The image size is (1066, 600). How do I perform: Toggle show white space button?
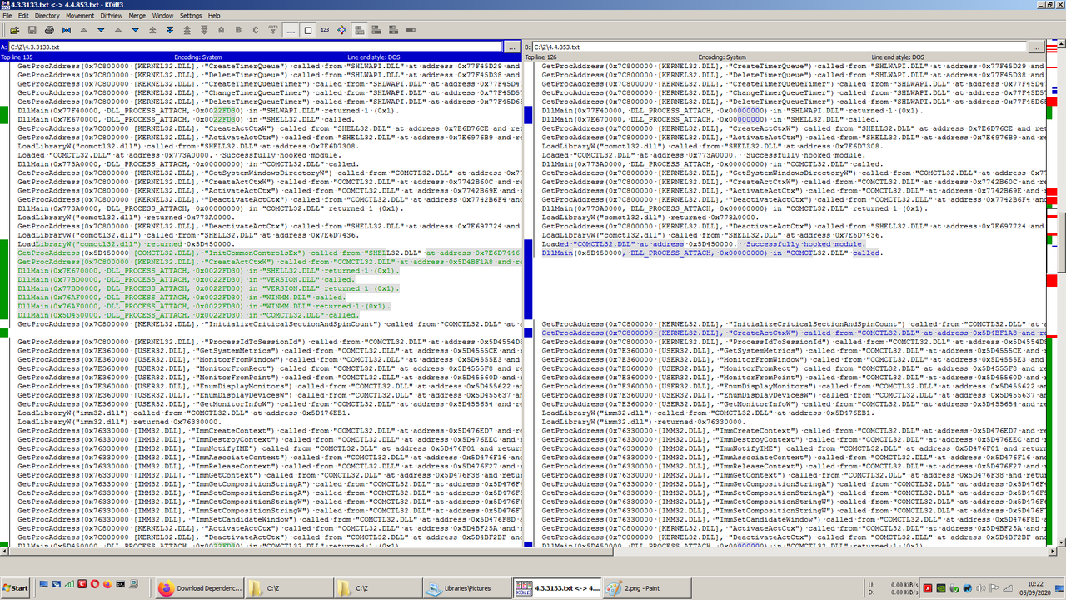click(308, 30)
